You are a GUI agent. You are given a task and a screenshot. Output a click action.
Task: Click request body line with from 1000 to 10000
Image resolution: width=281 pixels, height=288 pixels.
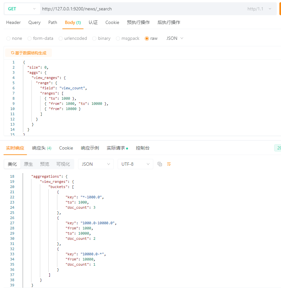click(76, 104)
